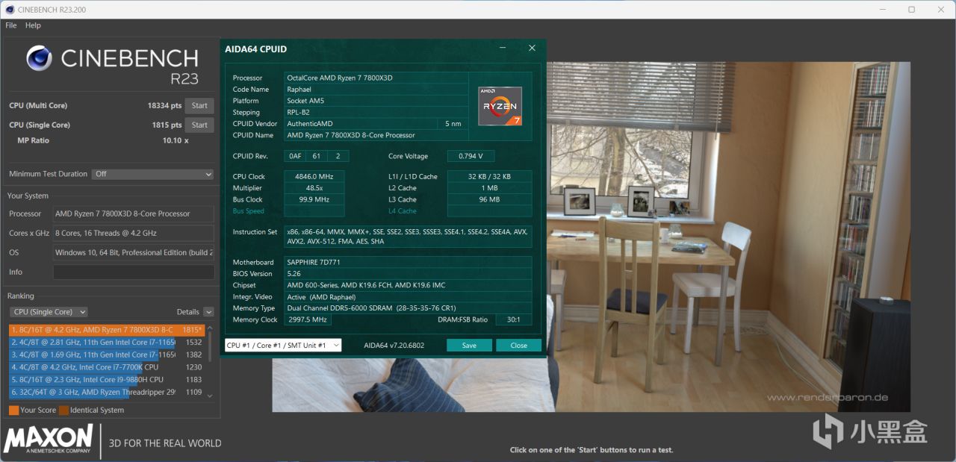Click the Instruction Set text box
The height and width of the screenshot is (462, 956).
(408, 237)
